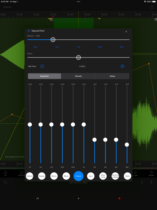Select the Custom equalizer preset
The image size is (157, 210).
[x=29, y=176]
